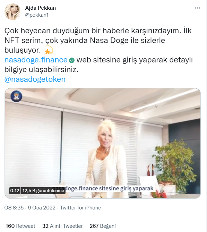Open the ÖS 8:35 timestamp link
This screenshot has height=232, width=207.
14,208
